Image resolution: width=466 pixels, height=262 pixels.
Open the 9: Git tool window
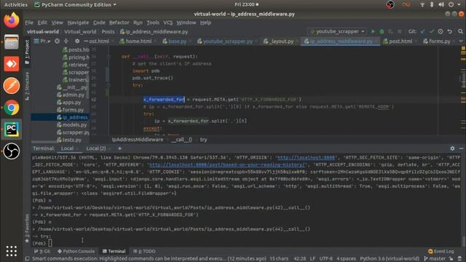[42, 251]
